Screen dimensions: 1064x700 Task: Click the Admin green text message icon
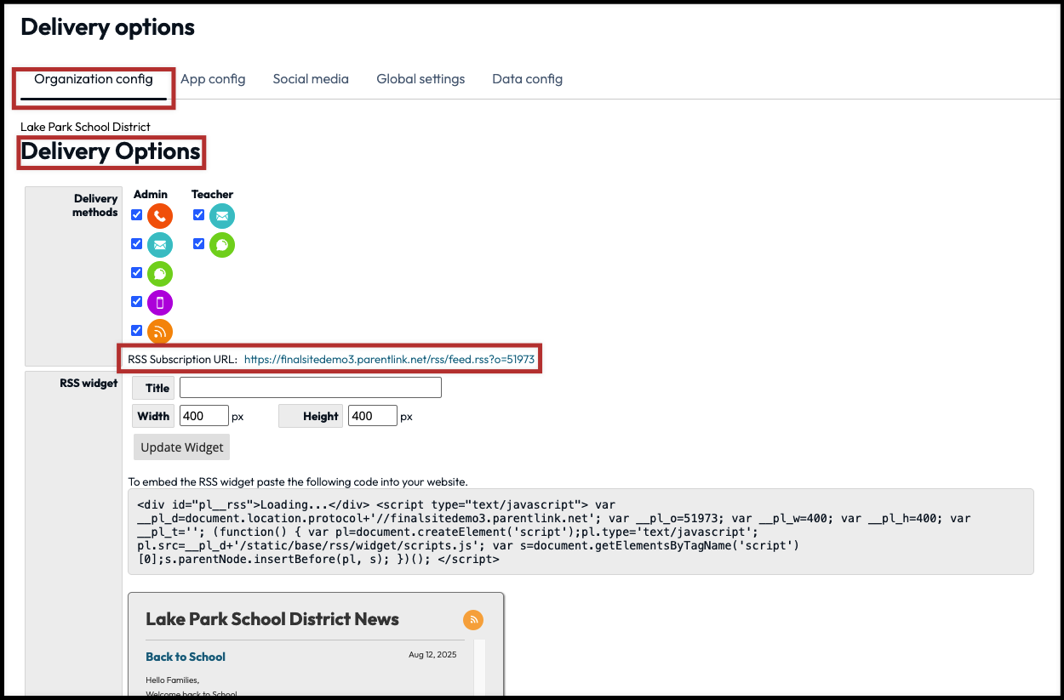[160, 274]
